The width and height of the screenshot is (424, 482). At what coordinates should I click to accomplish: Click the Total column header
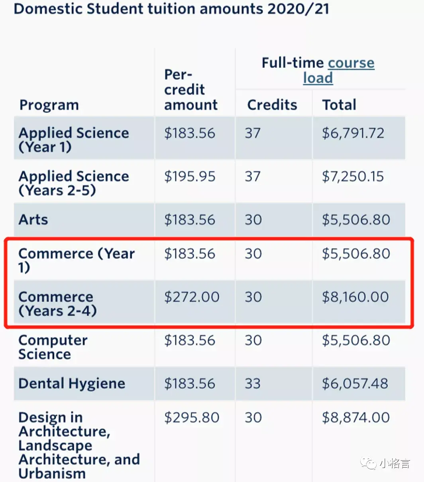click(339, 105)
